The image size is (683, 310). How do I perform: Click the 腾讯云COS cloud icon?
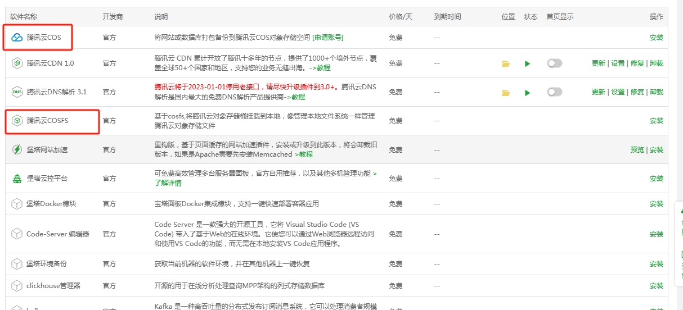tap(17, 38)
